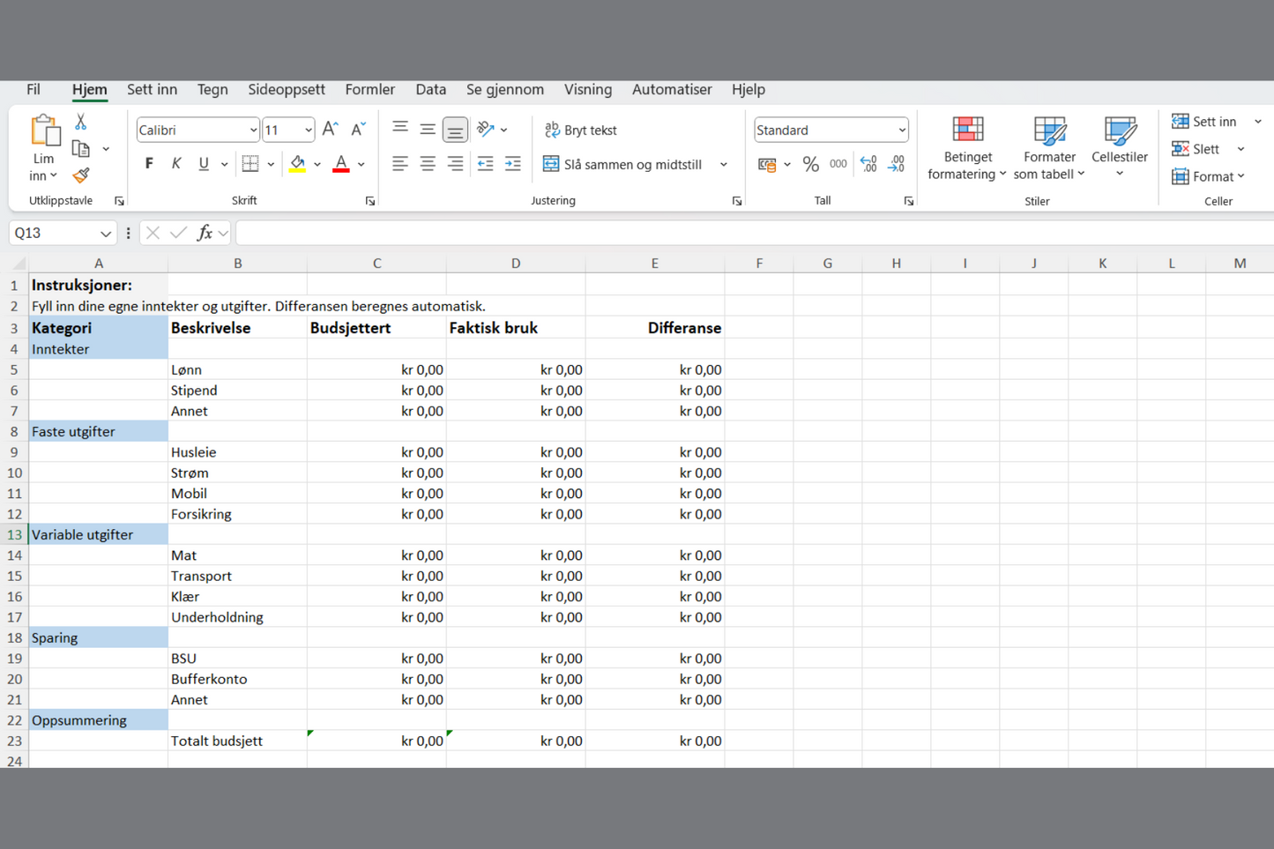Toggle bold formatting (F)
The image size is (1274, 849).
[x=149, y=164]
